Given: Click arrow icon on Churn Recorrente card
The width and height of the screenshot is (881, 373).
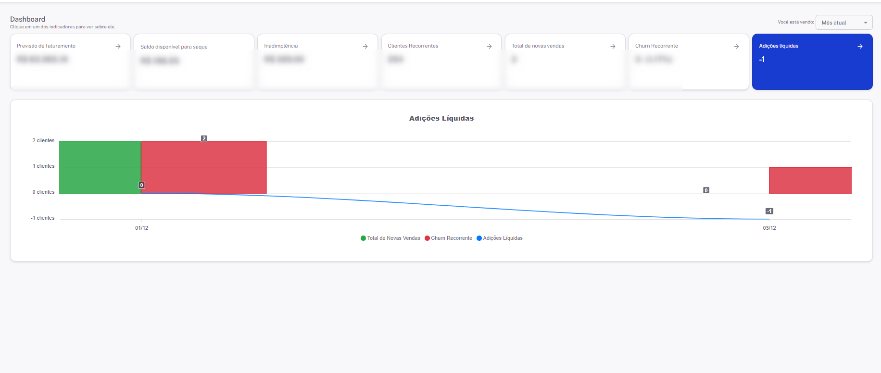Looking at the screenshot, I should (736, 47).
